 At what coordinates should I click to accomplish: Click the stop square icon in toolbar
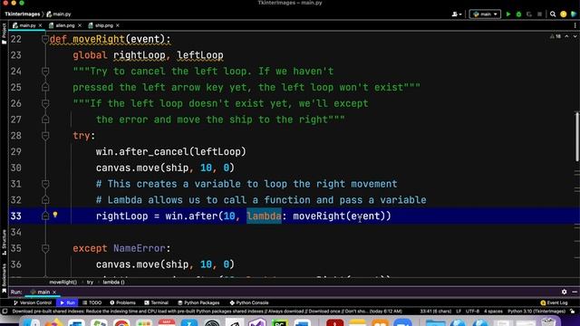540,14
